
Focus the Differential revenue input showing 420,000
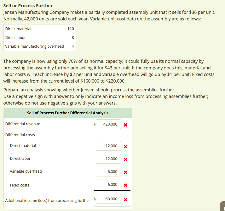[108, 124]
